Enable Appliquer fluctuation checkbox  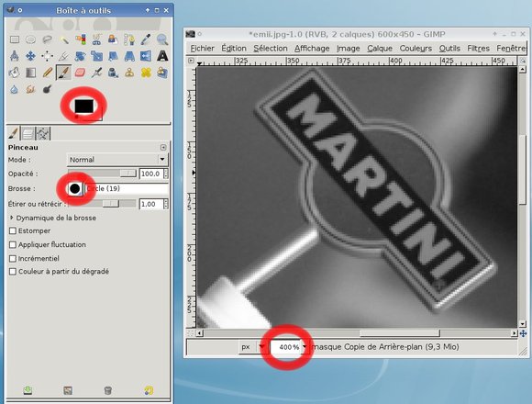click(x=13, y=245)
